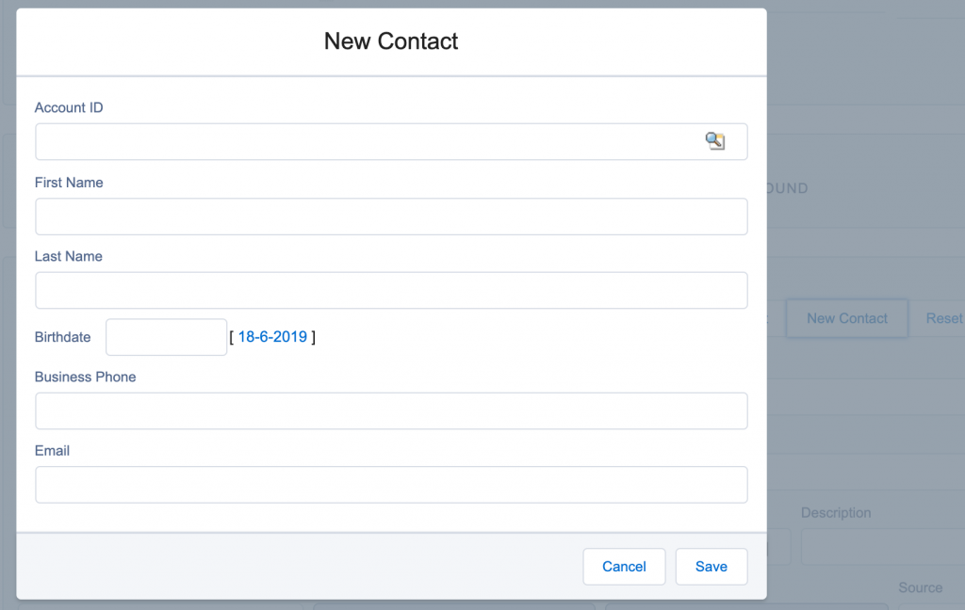This screenshot has width=965, height=610.
Task: Click the Source label in the background
Action: [920, 587]
